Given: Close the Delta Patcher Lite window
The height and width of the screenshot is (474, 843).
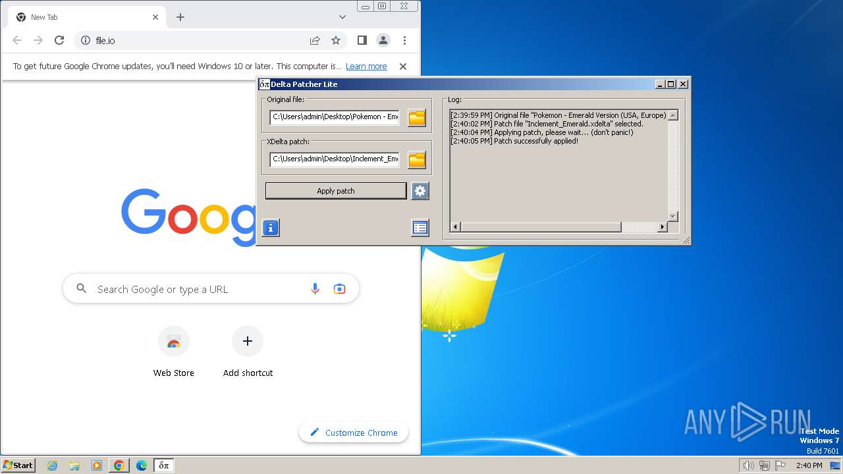Looking at the screenshot, I should coord(683,84).
